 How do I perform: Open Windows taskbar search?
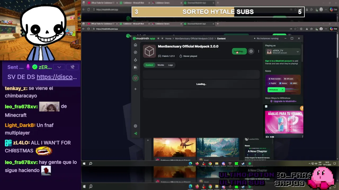(91, 164)
